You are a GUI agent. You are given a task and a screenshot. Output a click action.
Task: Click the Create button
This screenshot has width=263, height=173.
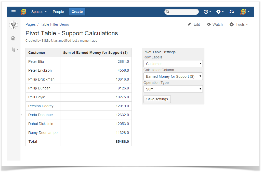pos(77,12)
